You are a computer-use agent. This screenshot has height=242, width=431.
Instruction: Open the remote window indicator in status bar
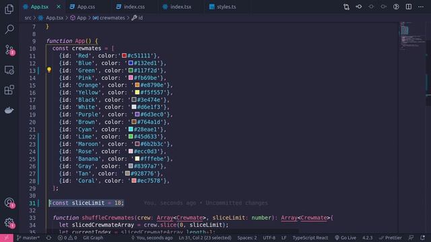click(x=6, y=238)
